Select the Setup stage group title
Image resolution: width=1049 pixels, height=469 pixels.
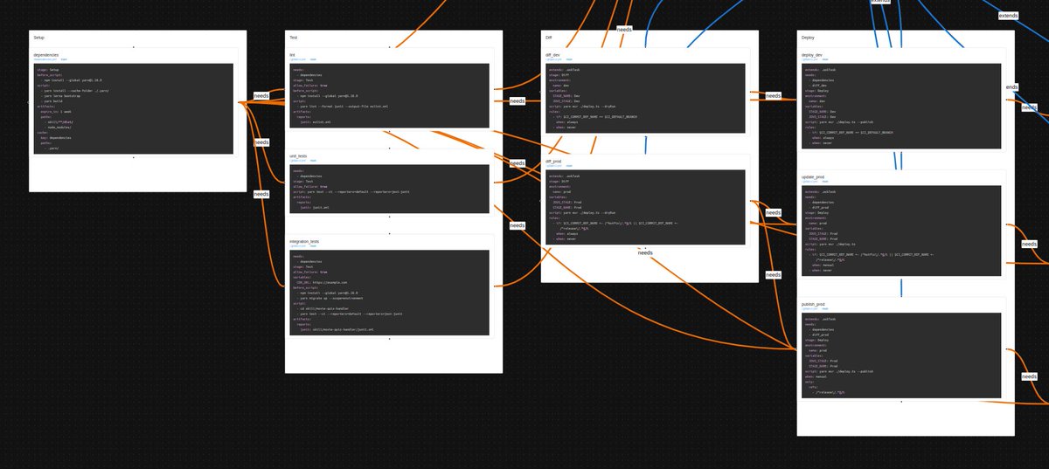pos(39,38)
